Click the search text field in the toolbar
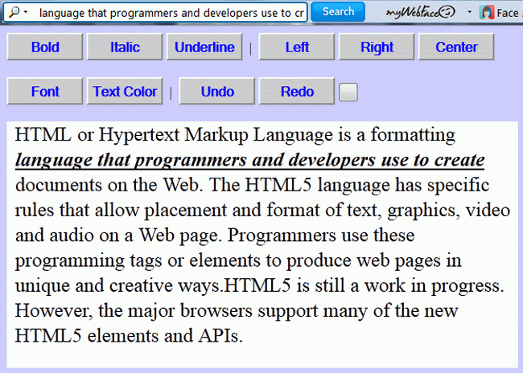Screen dimensions: 523x373 click(171, 13)
